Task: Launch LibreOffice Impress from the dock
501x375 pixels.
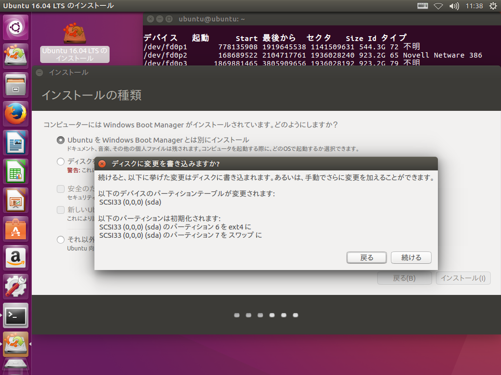Action: pos(16,200)
